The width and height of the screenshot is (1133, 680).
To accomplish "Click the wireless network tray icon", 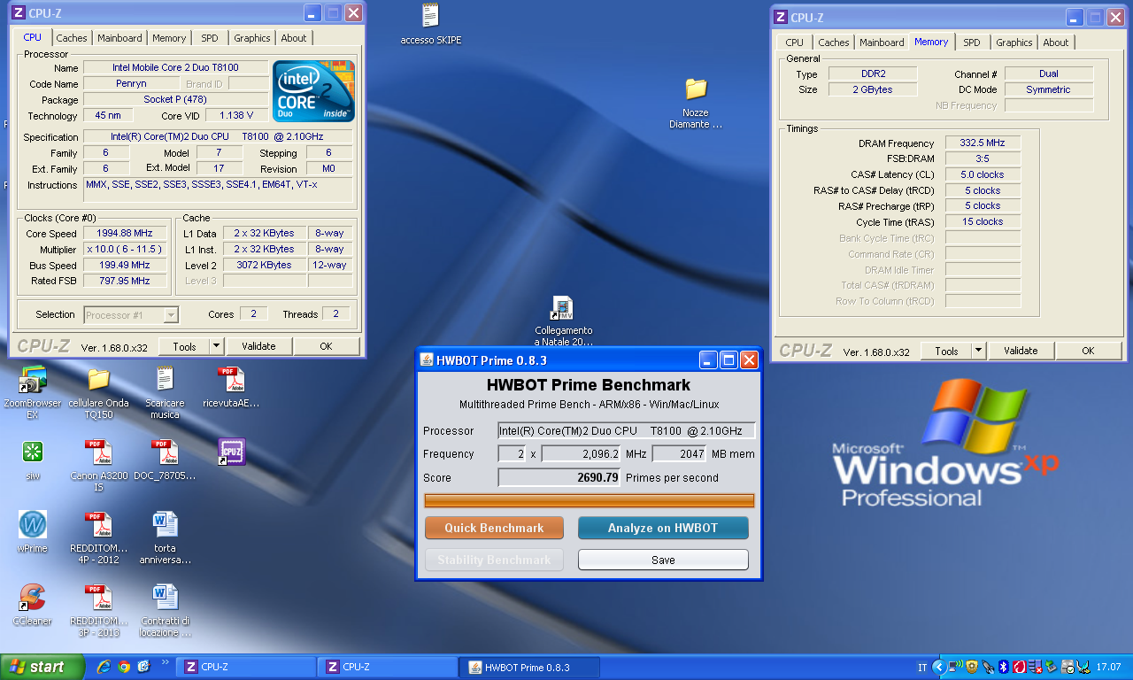I will click(956, 667).
